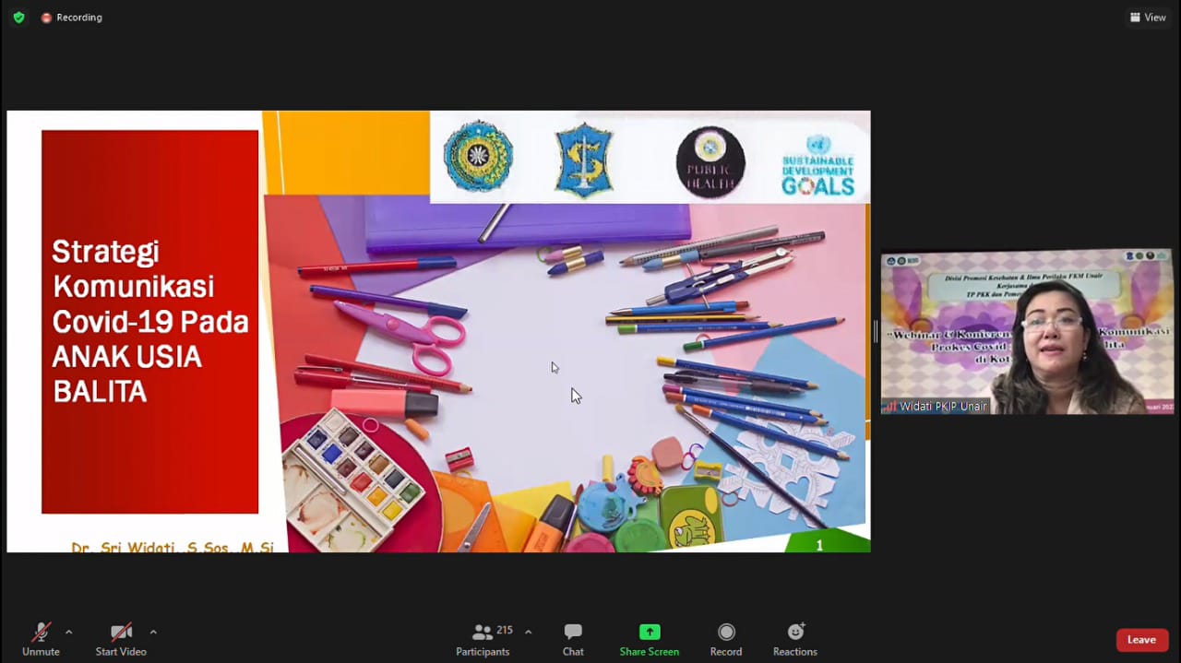Click the Sustainable Development Goals logo
The image size is (1181, 663).
[818, 165]
